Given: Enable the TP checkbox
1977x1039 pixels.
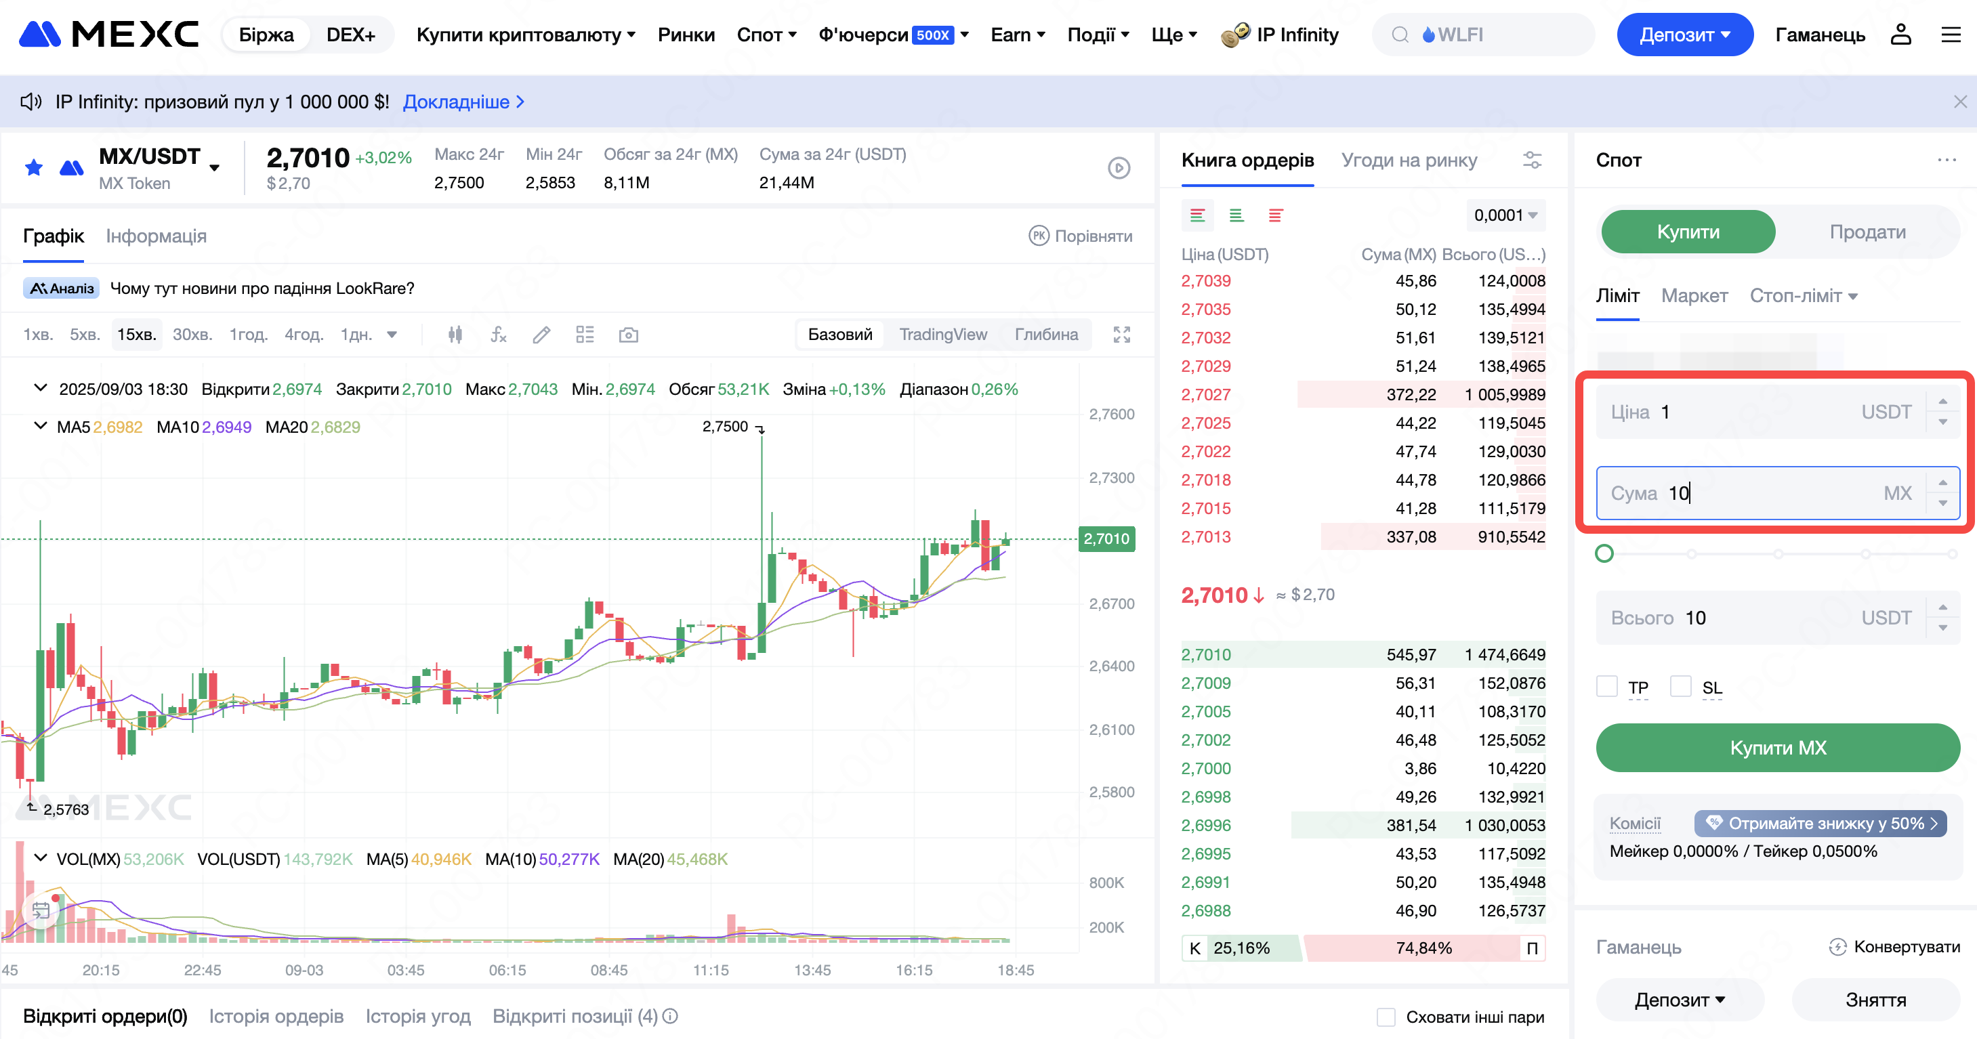Looking at the screenshot, I should (x=1607, y=686).
